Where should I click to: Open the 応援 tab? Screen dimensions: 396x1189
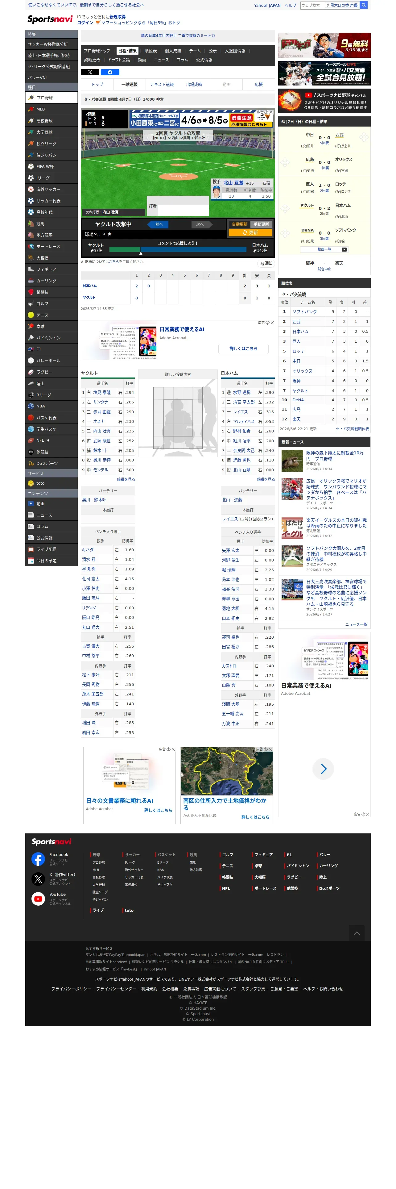click(259, 85)
